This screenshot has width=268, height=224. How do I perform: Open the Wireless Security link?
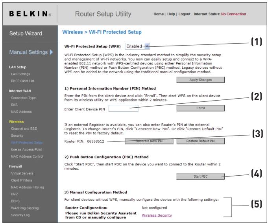(157, 215)
